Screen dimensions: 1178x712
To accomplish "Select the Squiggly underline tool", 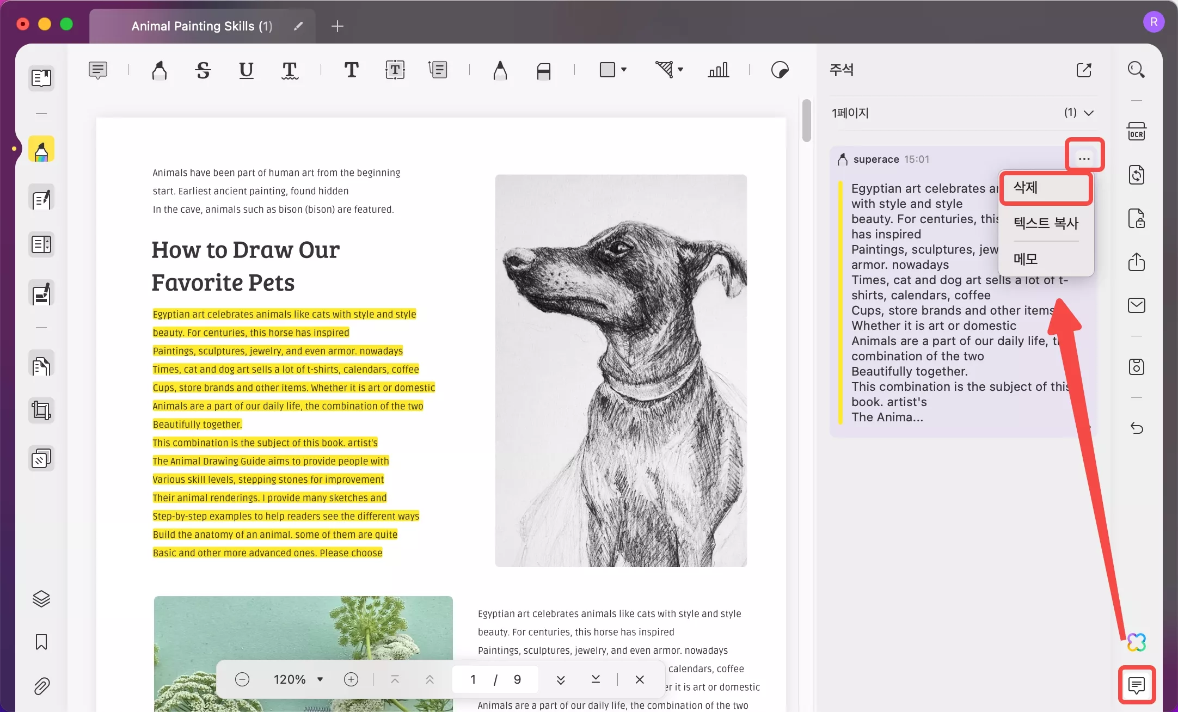I will coord(290,70).
